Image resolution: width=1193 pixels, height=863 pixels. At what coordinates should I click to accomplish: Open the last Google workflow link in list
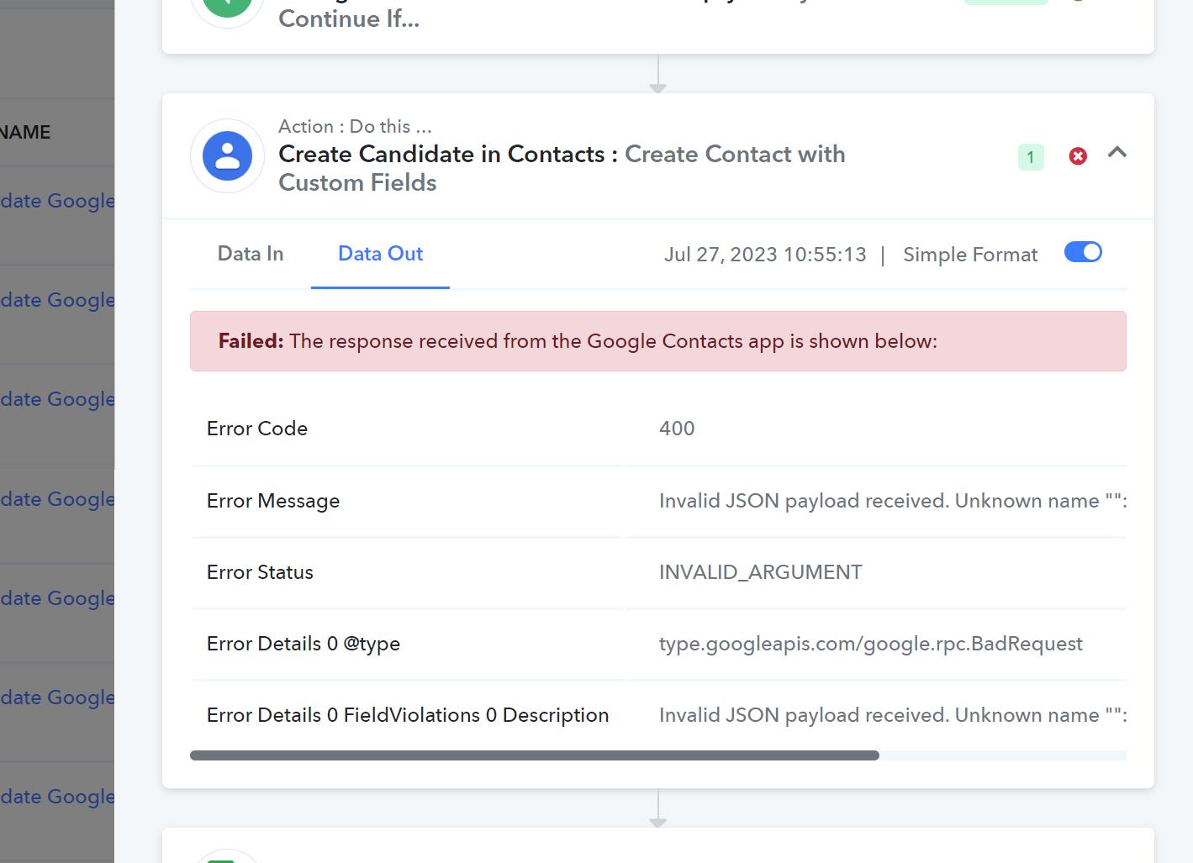click(x=57, y=797)
